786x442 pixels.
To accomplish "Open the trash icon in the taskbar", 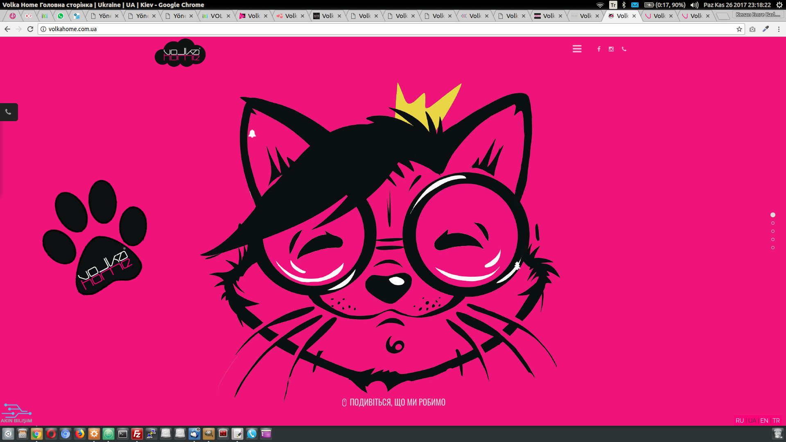I will coord(778,434).
